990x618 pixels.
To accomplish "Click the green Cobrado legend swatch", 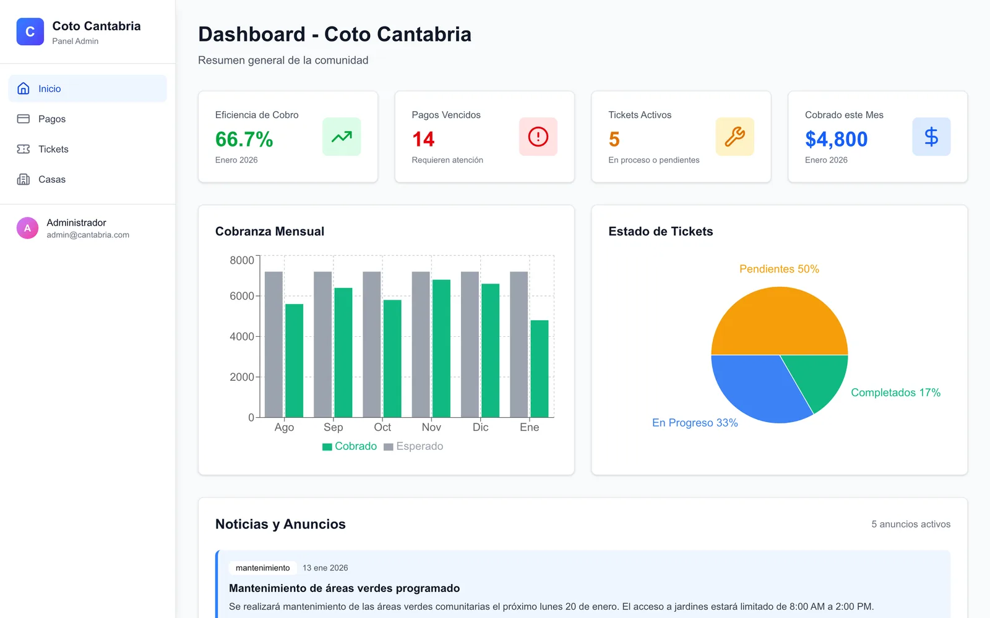I will 327,447.
